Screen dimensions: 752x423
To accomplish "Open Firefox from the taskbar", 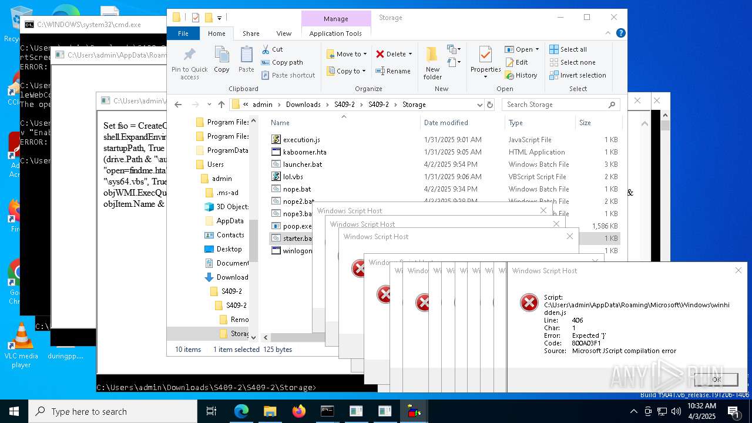I will tap(299, 411).
